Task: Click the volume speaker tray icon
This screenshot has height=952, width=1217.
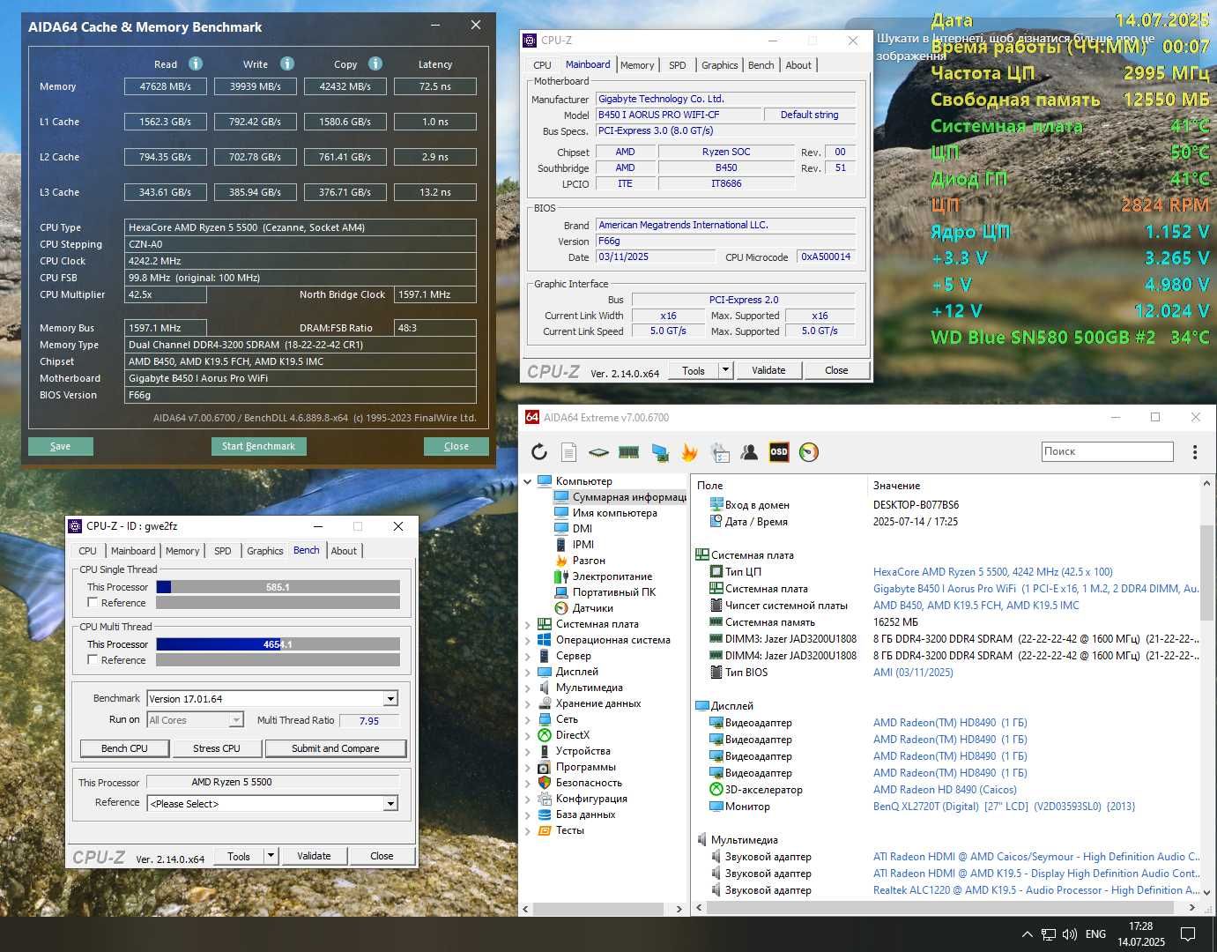Action: [1070, 934]
